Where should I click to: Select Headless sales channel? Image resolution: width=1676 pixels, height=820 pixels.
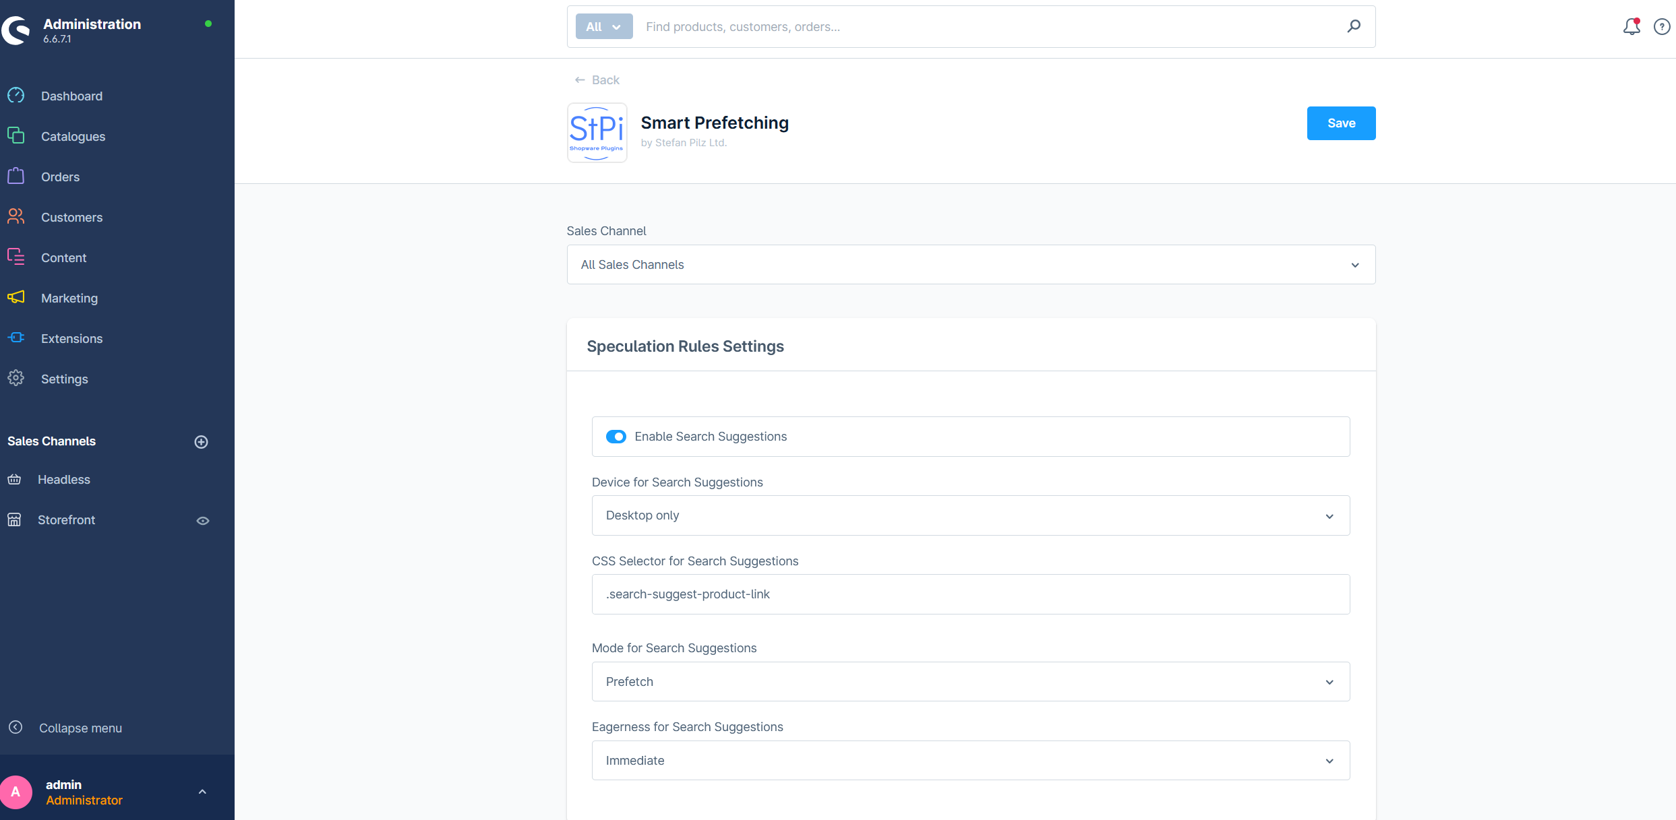coord(64,480)
